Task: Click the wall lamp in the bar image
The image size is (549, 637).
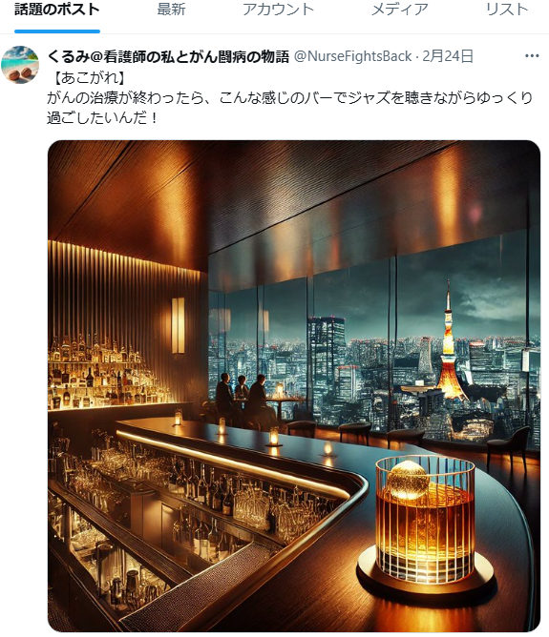Action: 178,325
